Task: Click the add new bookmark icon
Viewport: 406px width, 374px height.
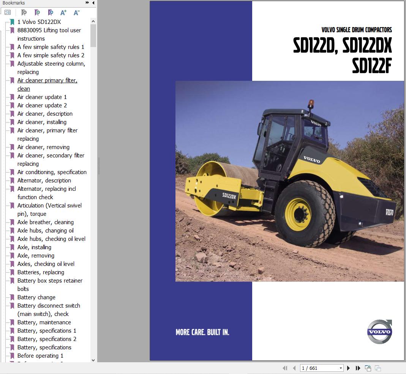Action: tap(37, 12)
